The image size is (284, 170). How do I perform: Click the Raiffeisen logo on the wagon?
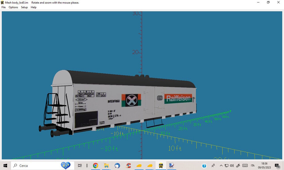[178, 99]
